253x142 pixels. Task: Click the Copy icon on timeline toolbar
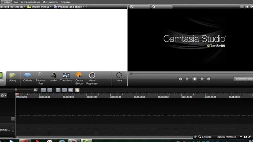(x=71, y=90)
